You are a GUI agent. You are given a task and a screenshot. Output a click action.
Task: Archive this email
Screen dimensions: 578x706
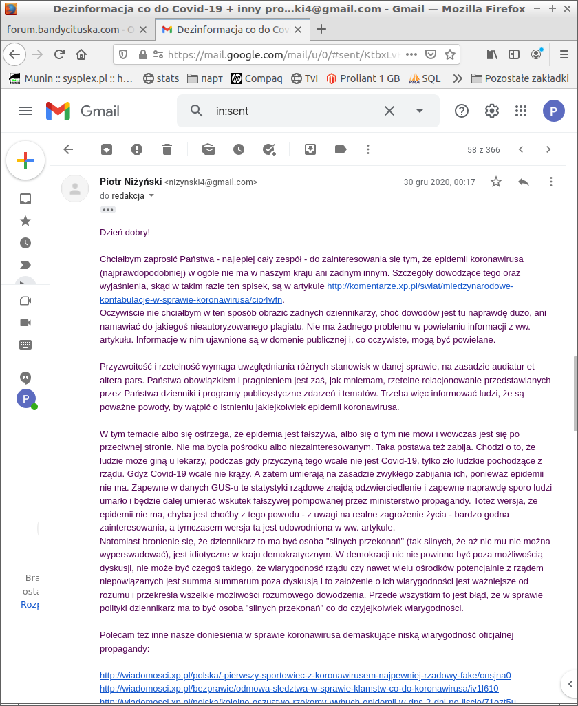pyautogui.click(x=107, y=149)
